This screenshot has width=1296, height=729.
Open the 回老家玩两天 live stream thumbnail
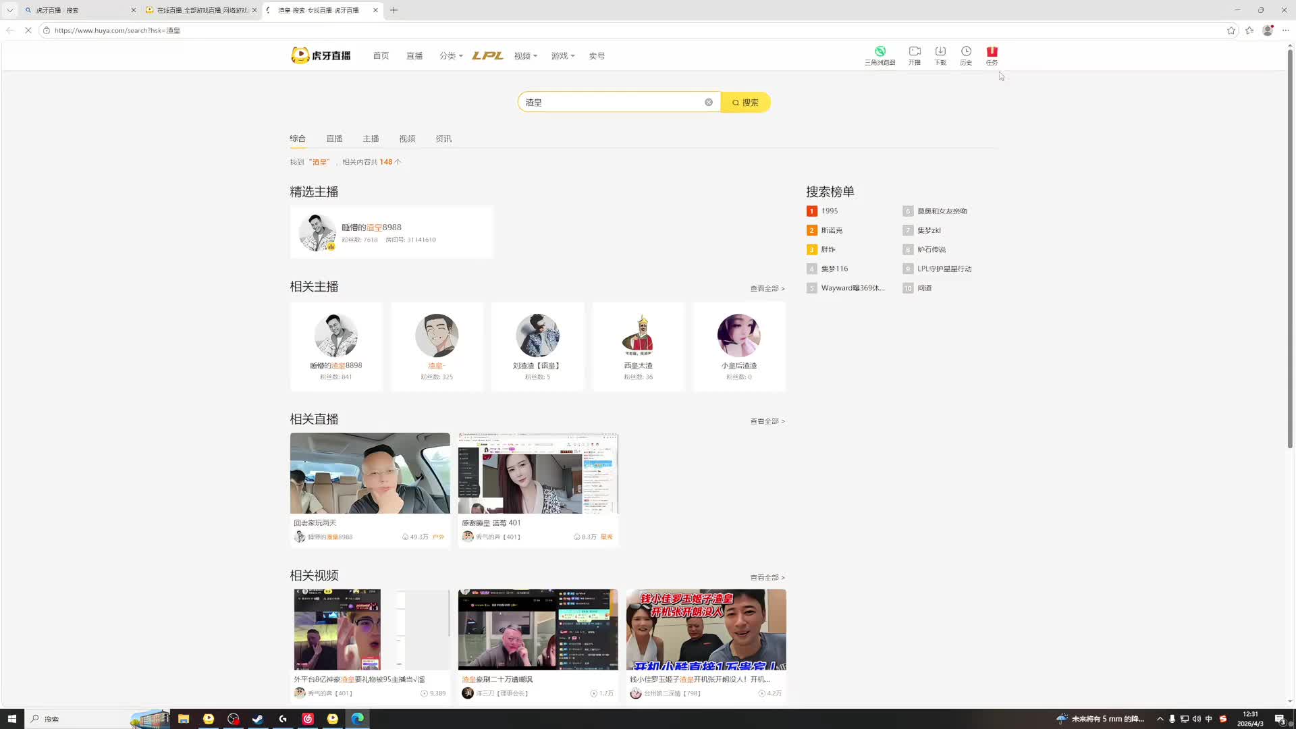[370, 473]
